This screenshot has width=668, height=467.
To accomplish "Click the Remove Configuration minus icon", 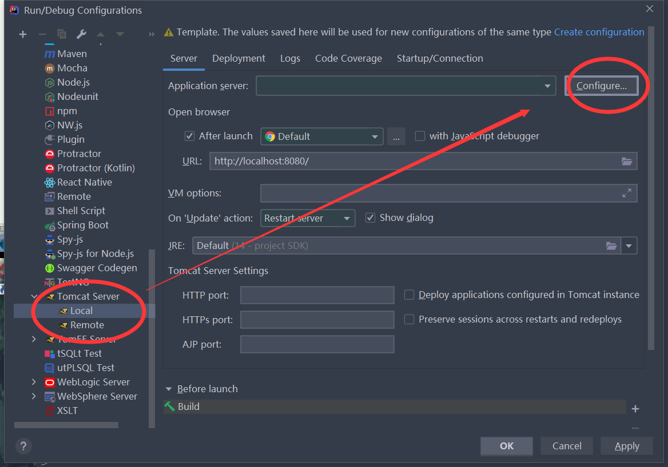I will [x=42, y=34].
